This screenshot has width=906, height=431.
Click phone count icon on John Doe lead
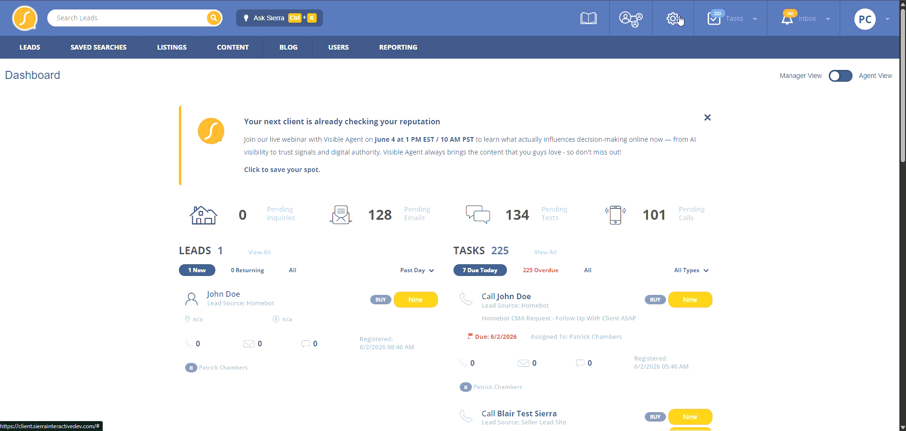pos(189,344)
